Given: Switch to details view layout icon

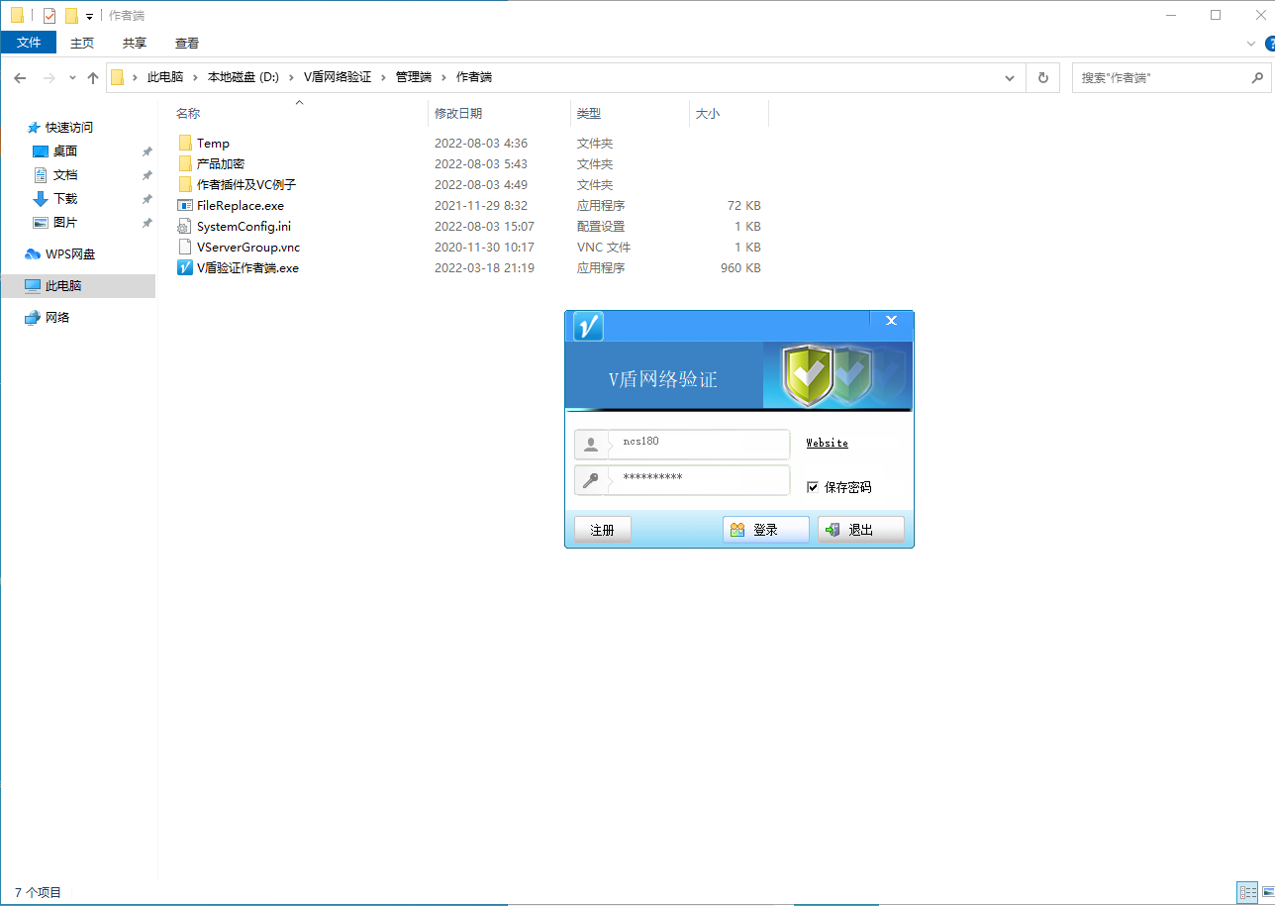Looking at the screenshot, I should [1247, 892].
